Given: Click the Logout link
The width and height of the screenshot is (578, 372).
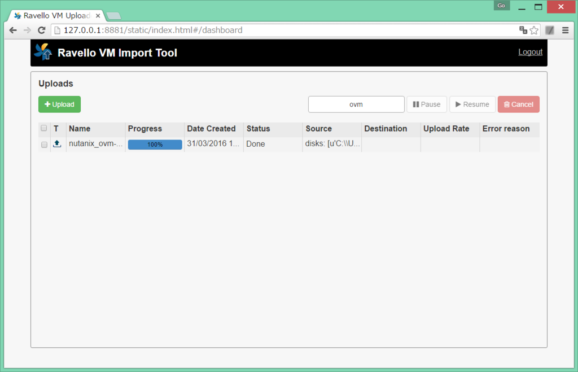Looking at the screenshot, I should coord(530,52).
